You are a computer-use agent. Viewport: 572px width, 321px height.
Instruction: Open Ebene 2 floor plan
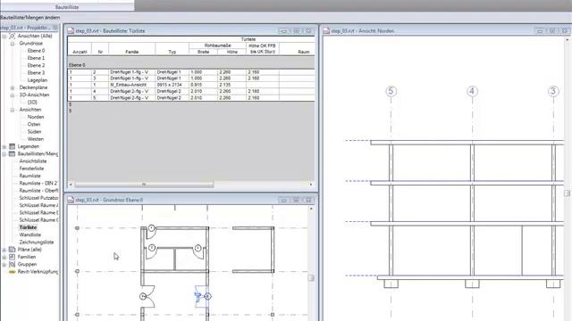pos(36,65)
